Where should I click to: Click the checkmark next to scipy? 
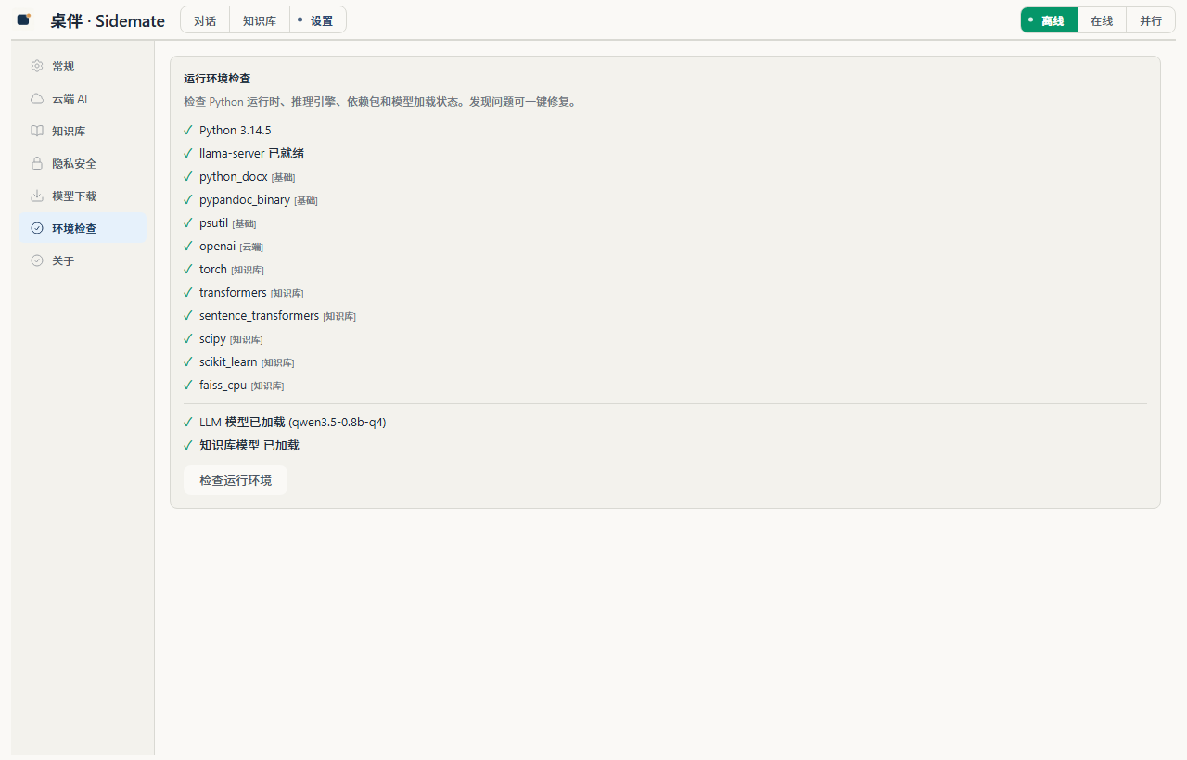point(188,339)
